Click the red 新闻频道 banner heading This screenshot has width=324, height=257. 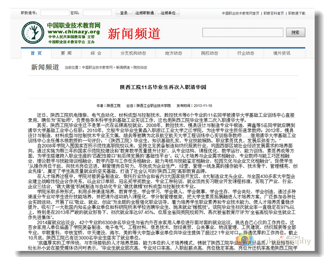134,34
